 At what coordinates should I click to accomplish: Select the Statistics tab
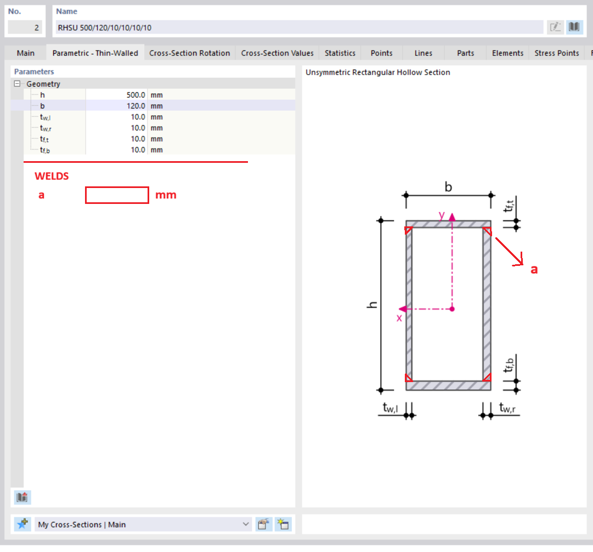click(x=340, y=53)
